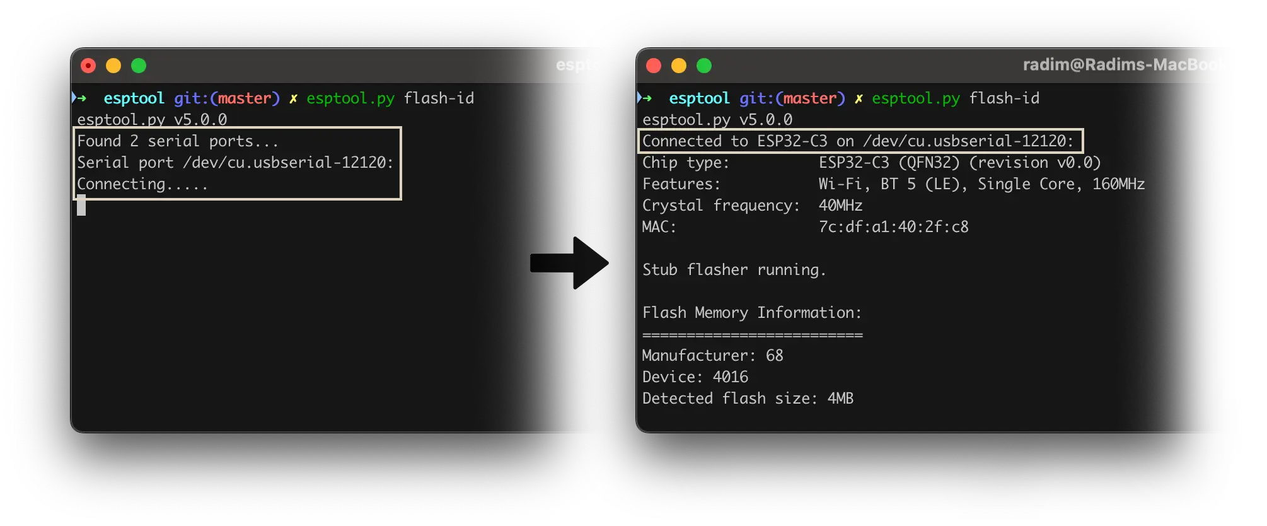
Task: Click the prompt arrow in right terminal
Action: click(x=645, y=98)
